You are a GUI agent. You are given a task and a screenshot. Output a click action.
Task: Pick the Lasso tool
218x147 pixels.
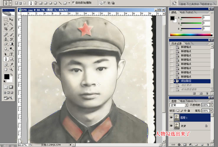point(6,24)
